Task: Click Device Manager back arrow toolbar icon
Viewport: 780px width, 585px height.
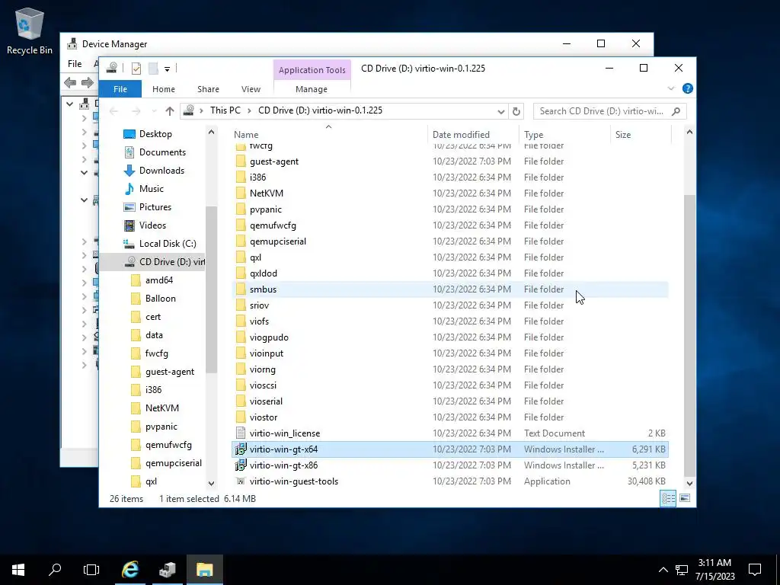Action: pos(70,82)
